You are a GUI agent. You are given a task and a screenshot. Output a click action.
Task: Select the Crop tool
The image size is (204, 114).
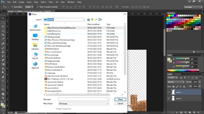[3, 35]
